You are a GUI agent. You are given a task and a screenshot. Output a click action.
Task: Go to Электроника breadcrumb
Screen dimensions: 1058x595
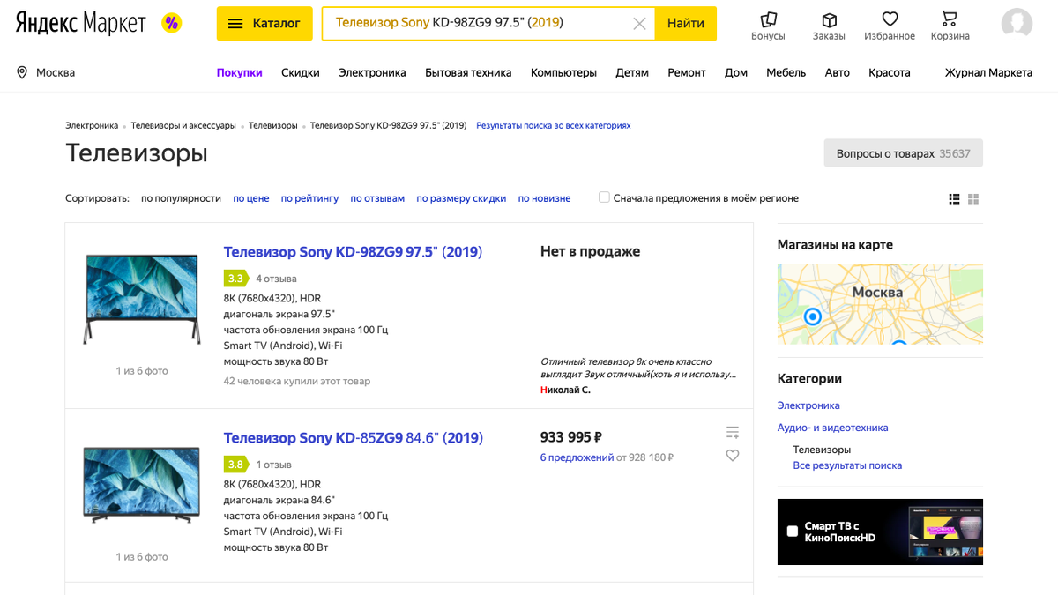(92, 126)
